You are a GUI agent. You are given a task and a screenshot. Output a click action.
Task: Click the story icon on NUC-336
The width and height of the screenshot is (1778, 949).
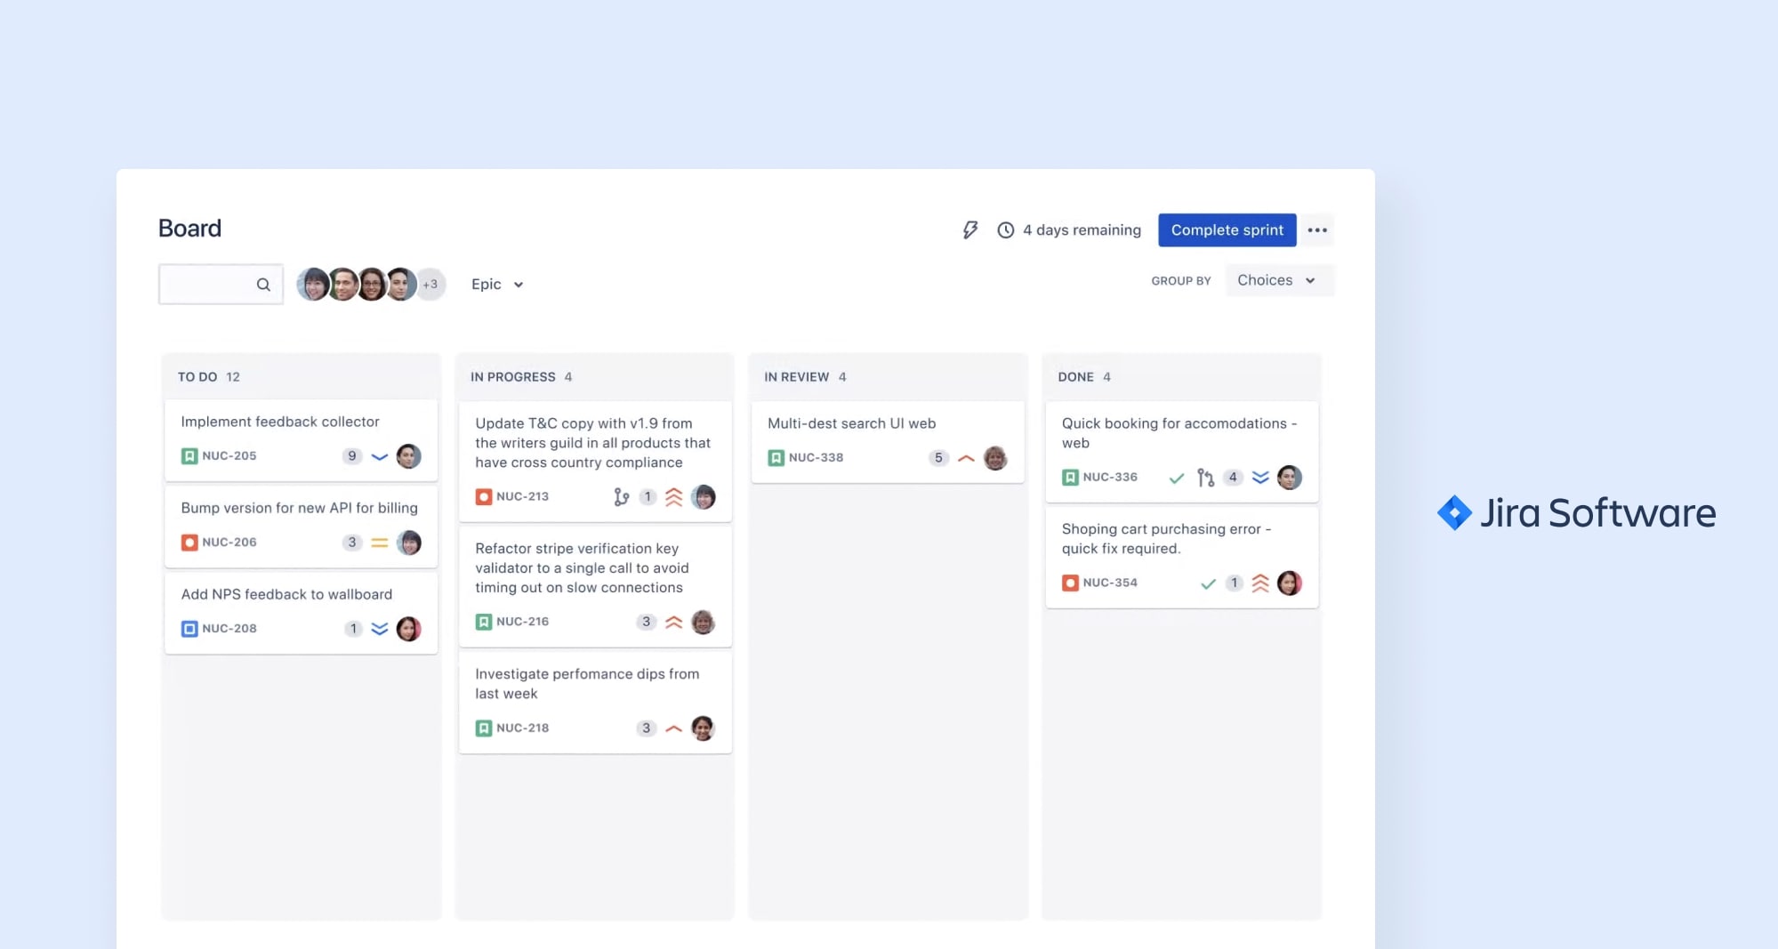(x=1071, y=478)
